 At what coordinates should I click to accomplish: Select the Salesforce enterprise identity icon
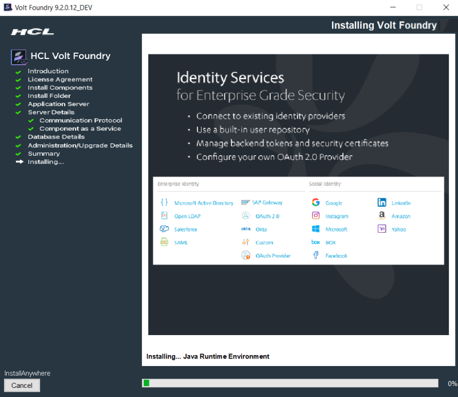tap(164, 229)
